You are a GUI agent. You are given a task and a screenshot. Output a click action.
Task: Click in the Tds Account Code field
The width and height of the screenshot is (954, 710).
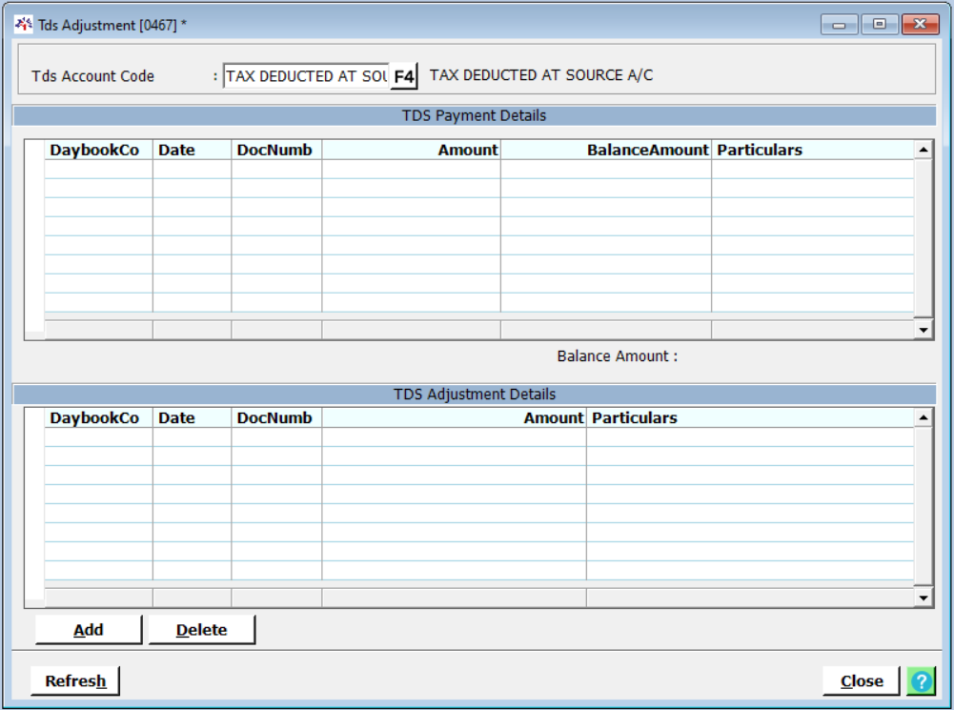point(305,77)
